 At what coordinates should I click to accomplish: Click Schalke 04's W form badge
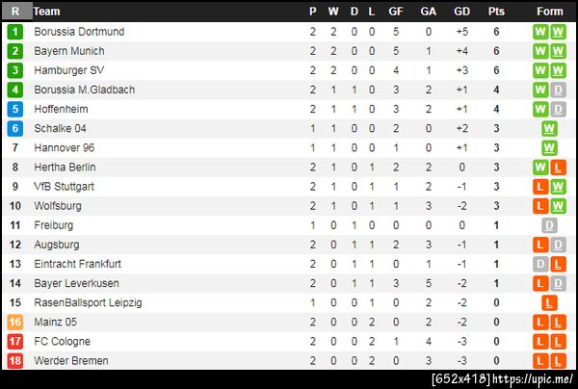coord(549,128)
